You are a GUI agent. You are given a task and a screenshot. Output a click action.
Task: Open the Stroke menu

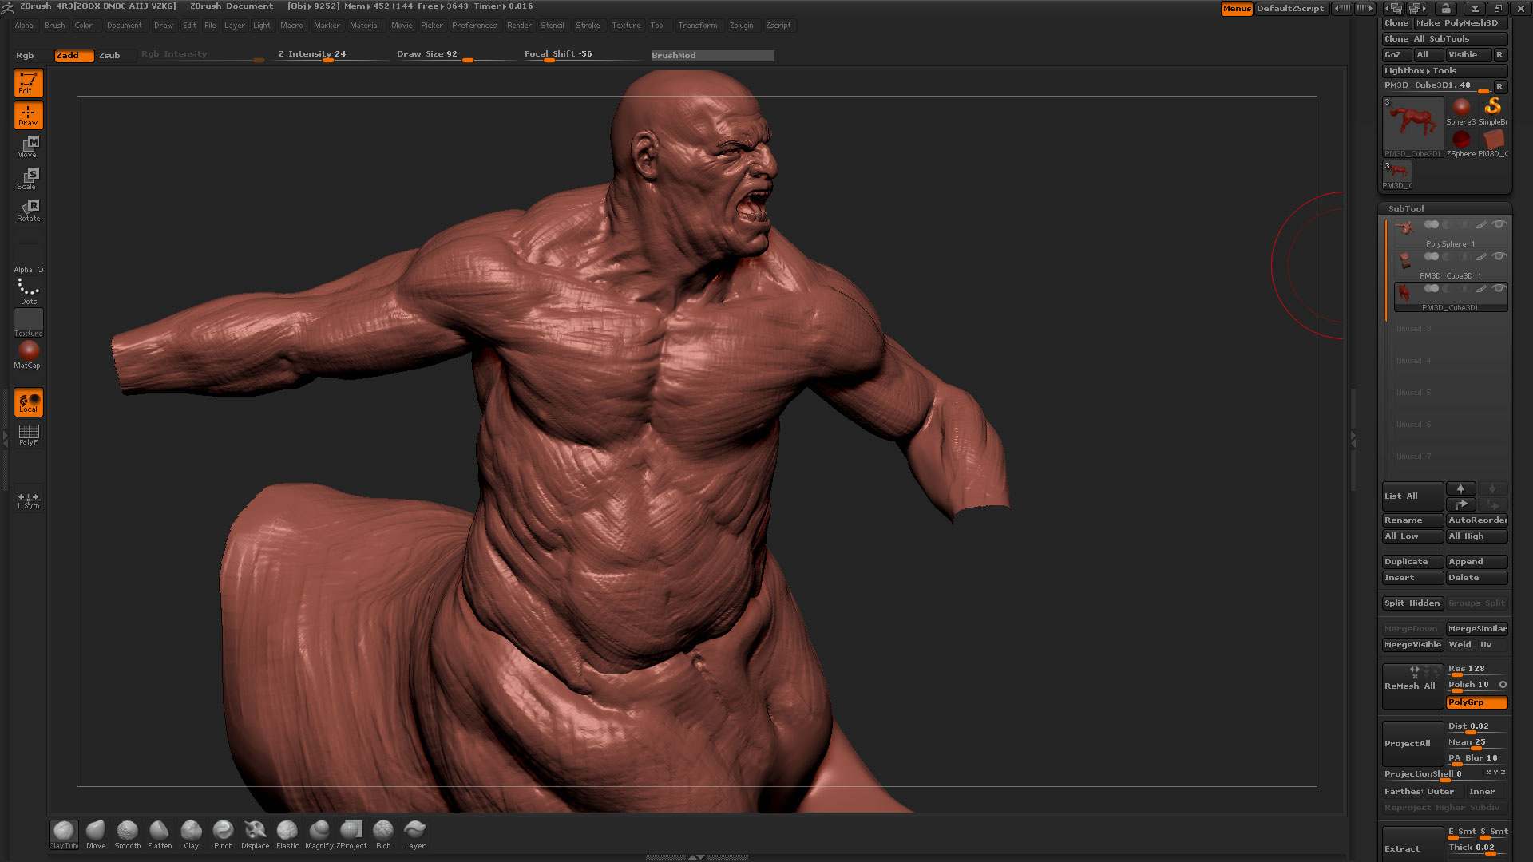588,26
